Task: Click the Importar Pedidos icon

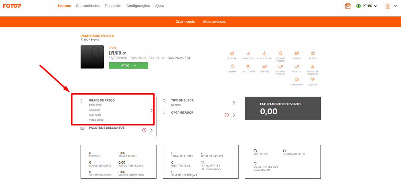Action: 312,67
